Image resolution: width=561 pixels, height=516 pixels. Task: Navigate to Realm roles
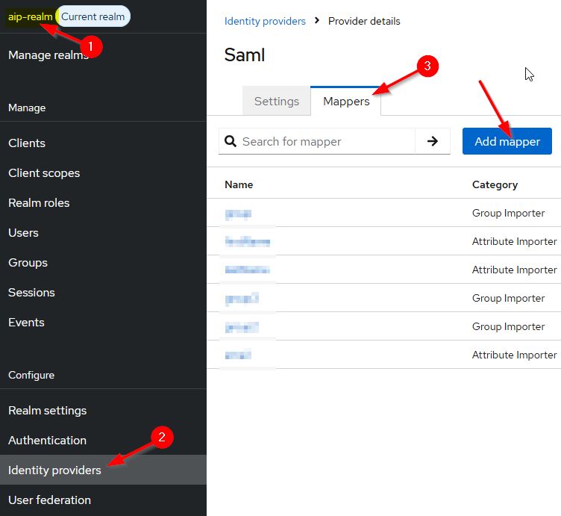coord(39,202)
